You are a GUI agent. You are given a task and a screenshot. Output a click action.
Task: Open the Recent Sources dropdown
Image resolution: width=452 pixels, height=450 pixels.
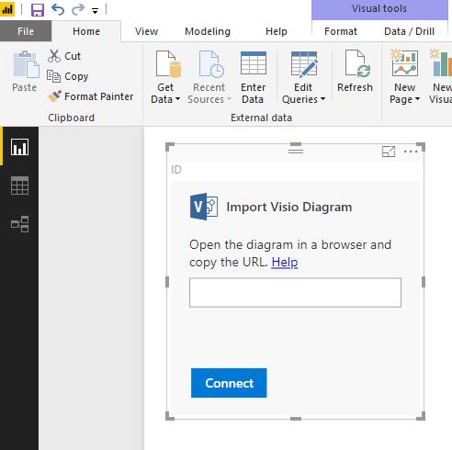pyautogui.click(x=209, y=94)
